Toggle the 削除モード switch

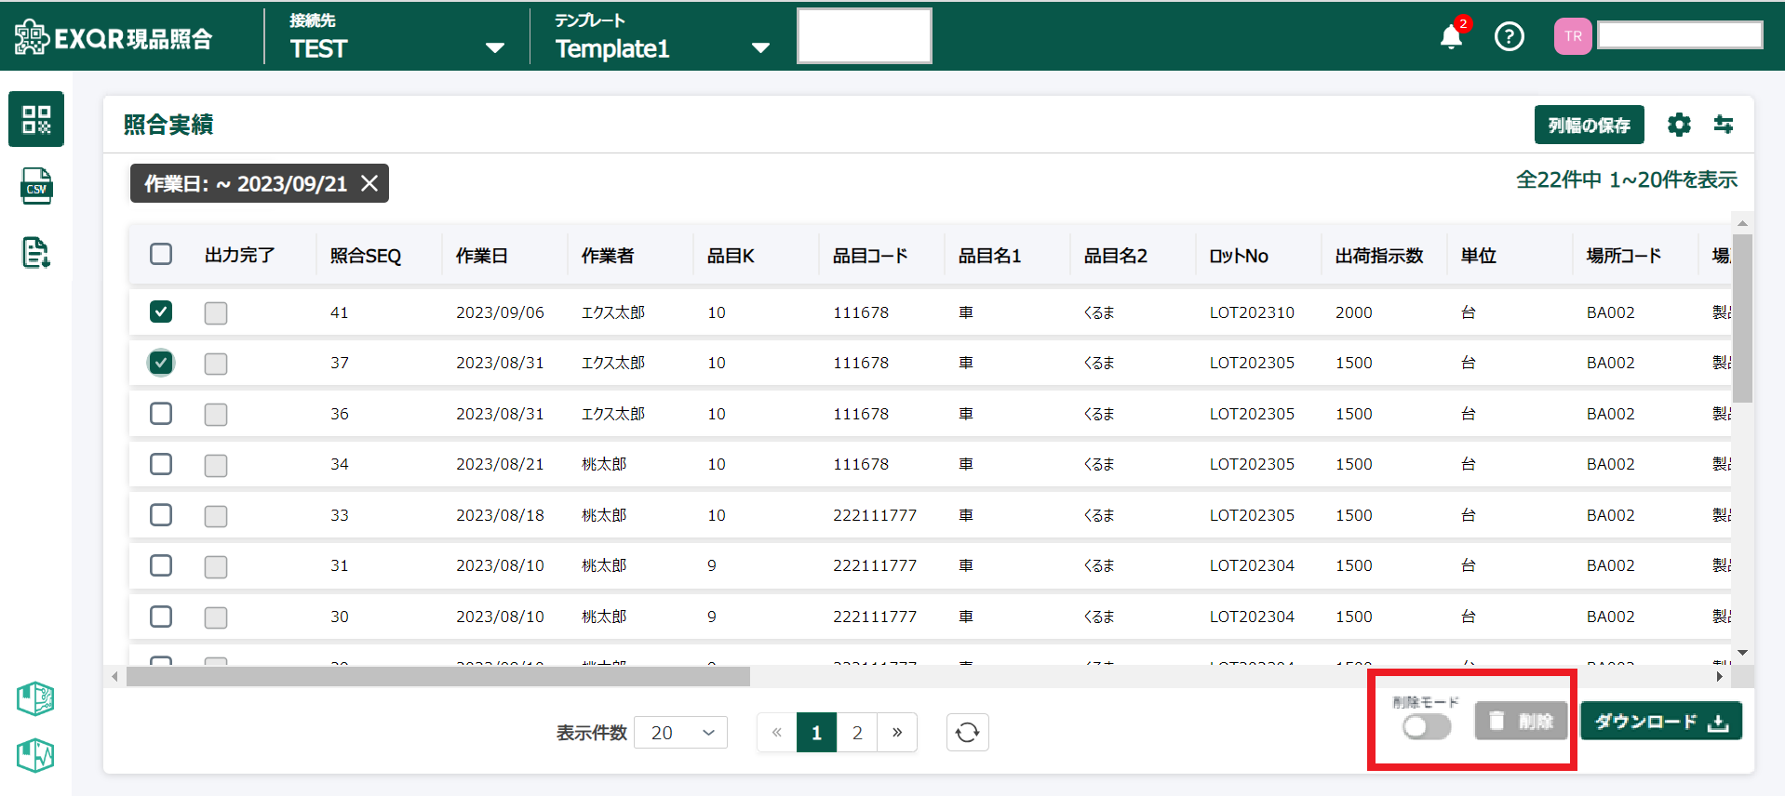pyautogui.click(x=1426, y=726)
